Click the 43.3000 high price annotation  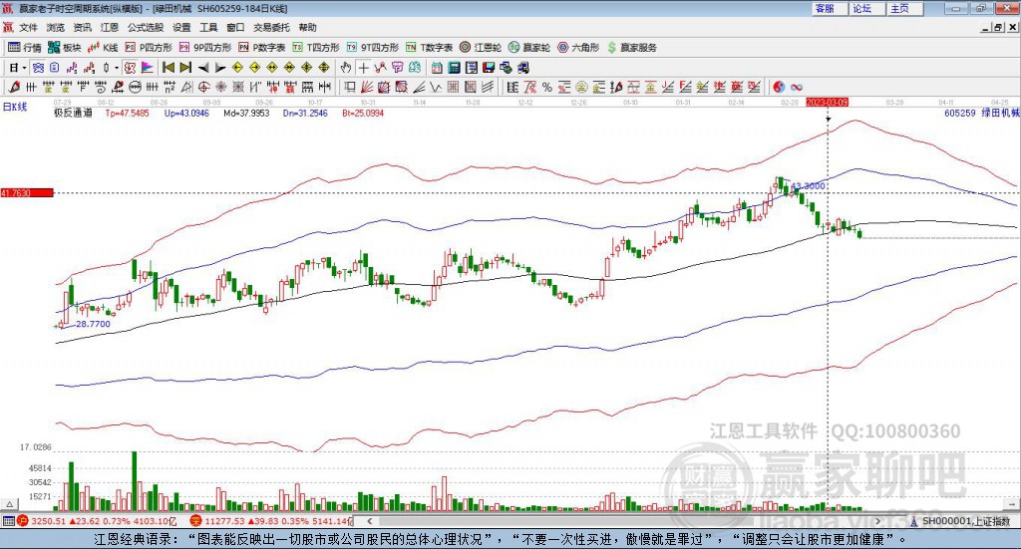tap(808, 186)
